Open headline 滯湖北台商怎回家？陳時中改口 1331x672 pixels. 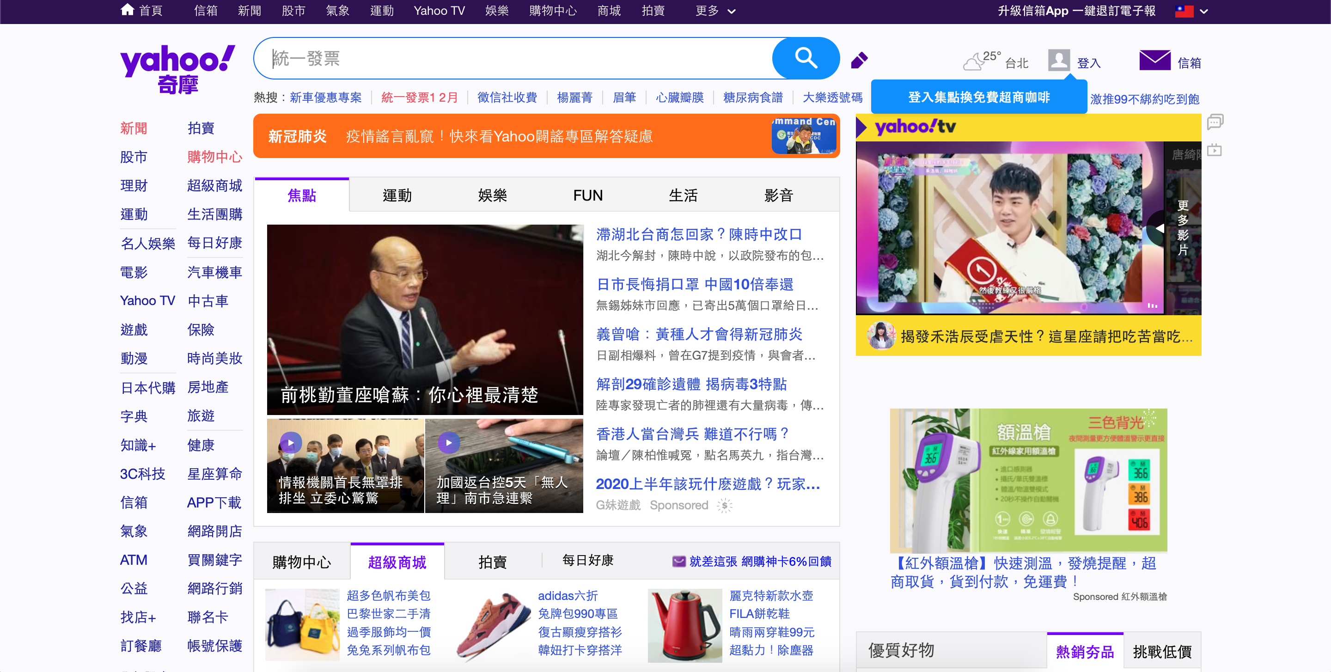pos(699,234)
